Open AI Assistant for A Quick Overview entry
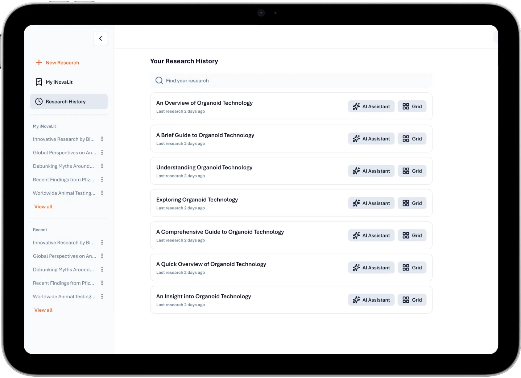Image resolution: width=521 pixels, height=378 pixels. click(x=371, y=268)
